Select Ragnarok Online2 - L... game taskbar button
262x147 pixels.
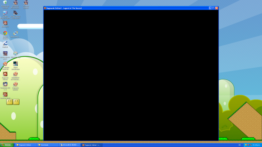(x=92, y=145)
